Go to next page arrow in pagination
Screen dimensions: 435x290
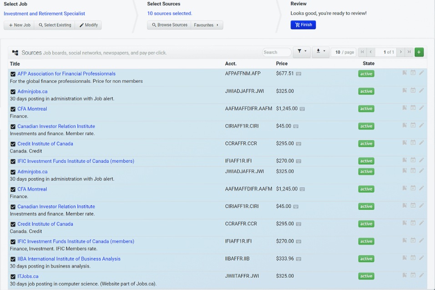(x=400, y=52)
